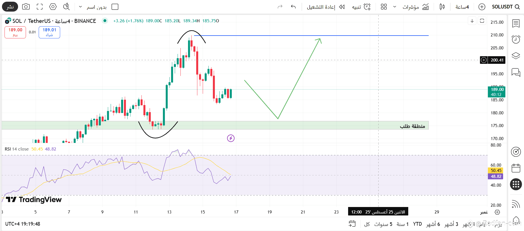524x231 pixels.
Task: Open the go-to-date calendar arrow icon
Action: tap(352, 224)
